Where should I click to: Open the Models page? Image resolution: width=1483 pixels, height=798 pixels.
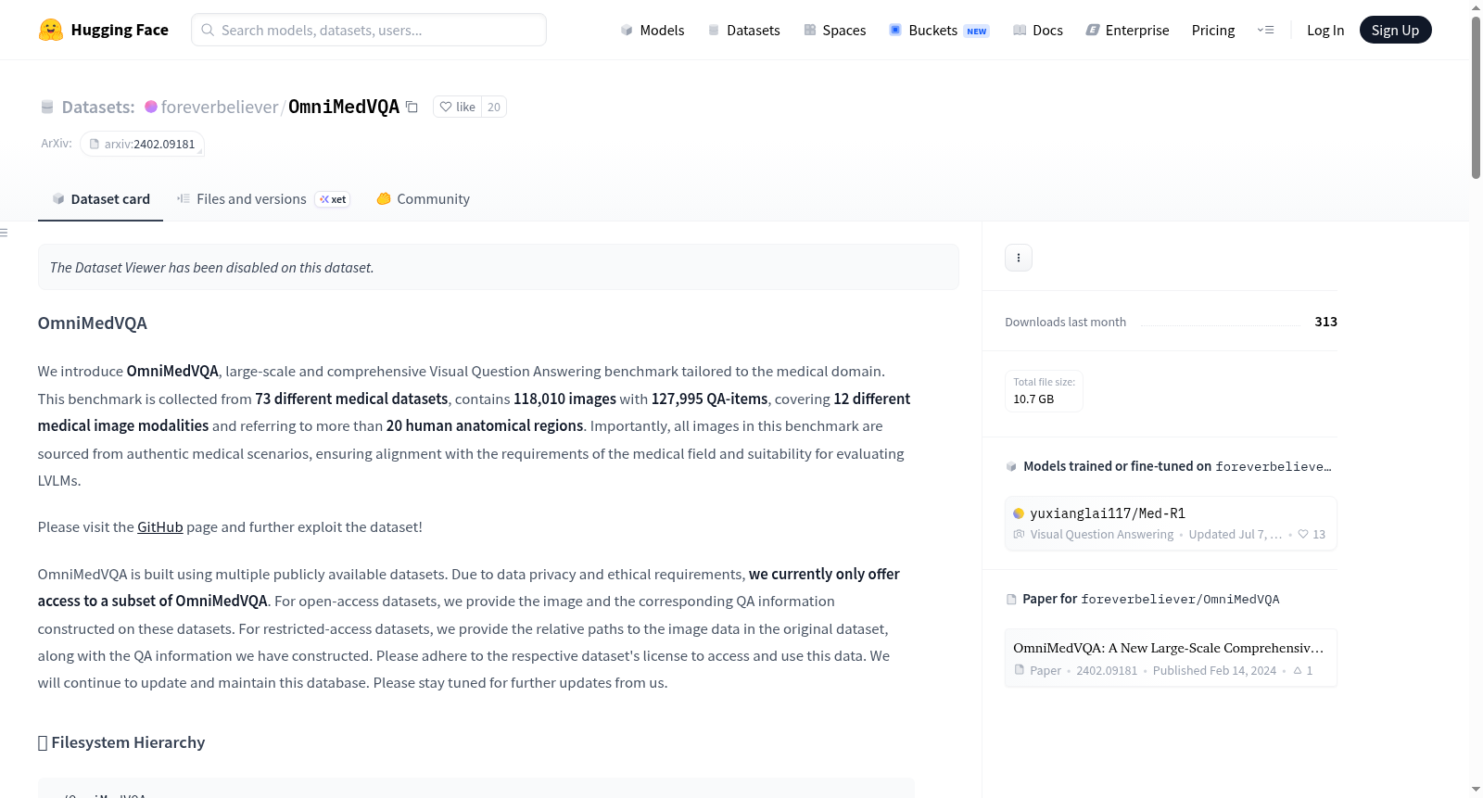(653, 30)
